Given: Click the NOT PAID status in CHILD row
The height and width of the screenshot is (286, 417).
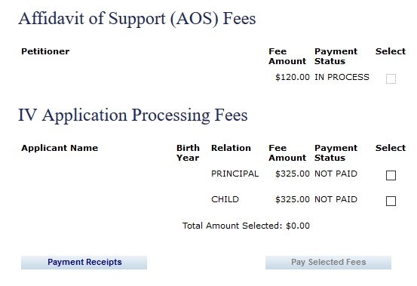Looking at the screenshot, I should point(336,199).
